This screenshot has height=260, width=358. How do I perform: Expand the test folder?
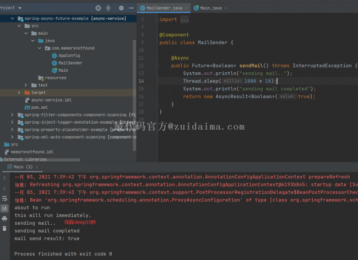point(26,85)
